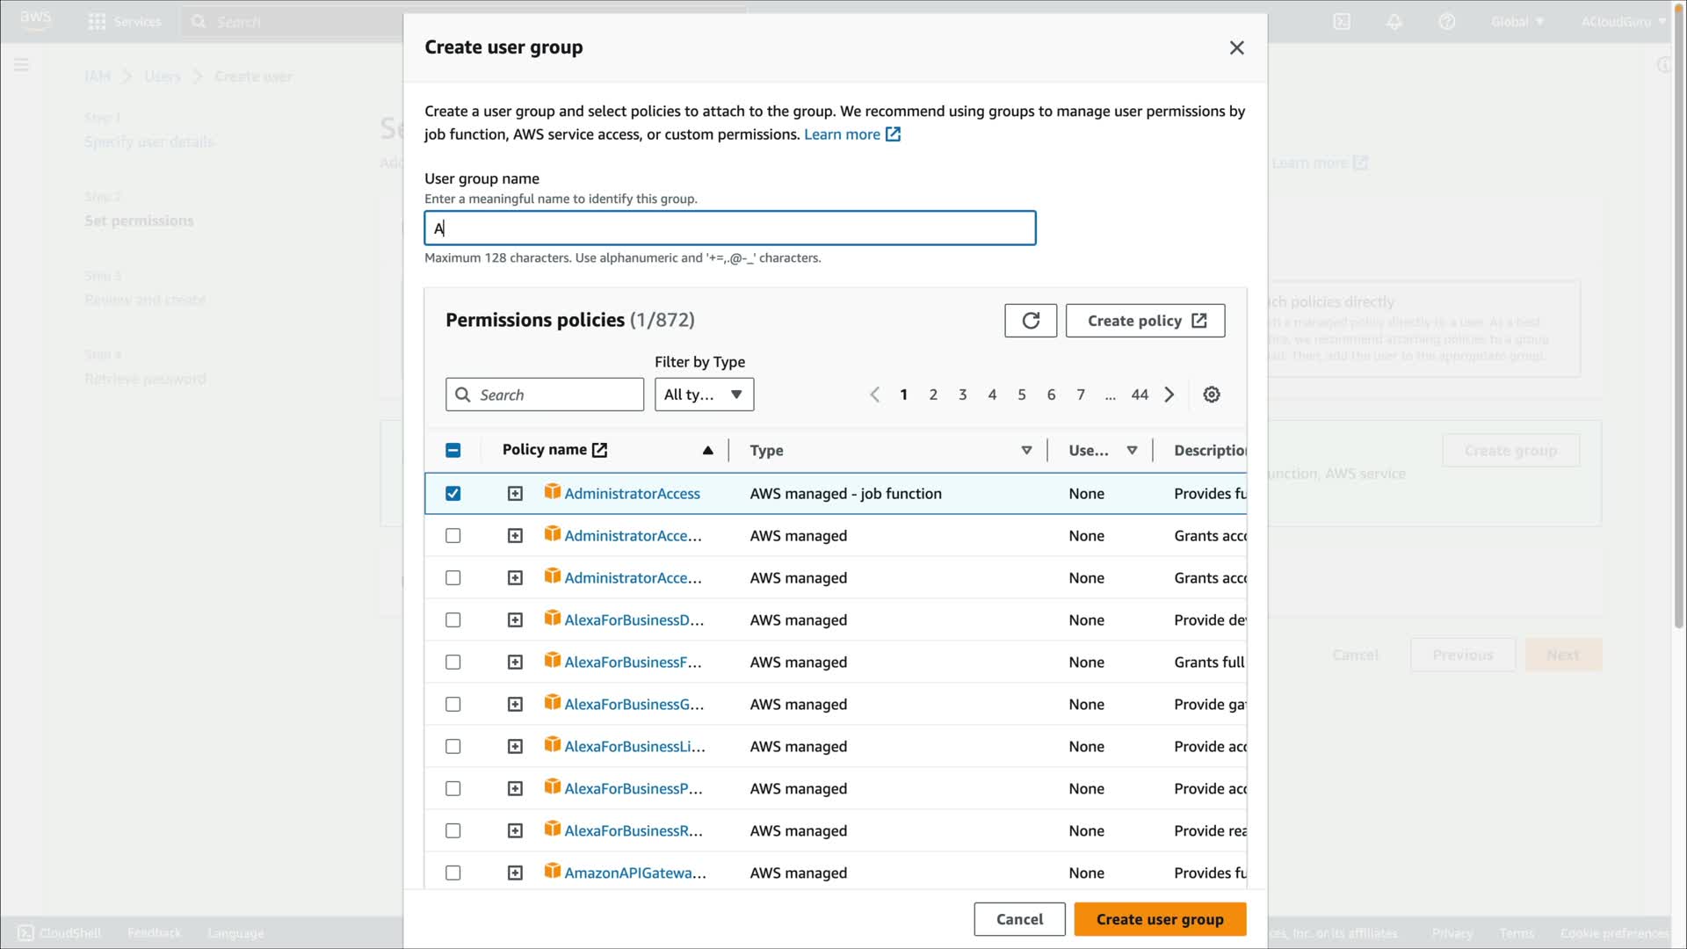Click the Policy name external link icon
1687x949 pixels.
[600, 450]
